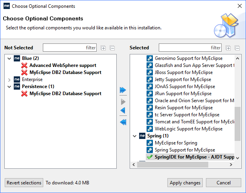
Task: Click Apply changes button
Action: 185,183
